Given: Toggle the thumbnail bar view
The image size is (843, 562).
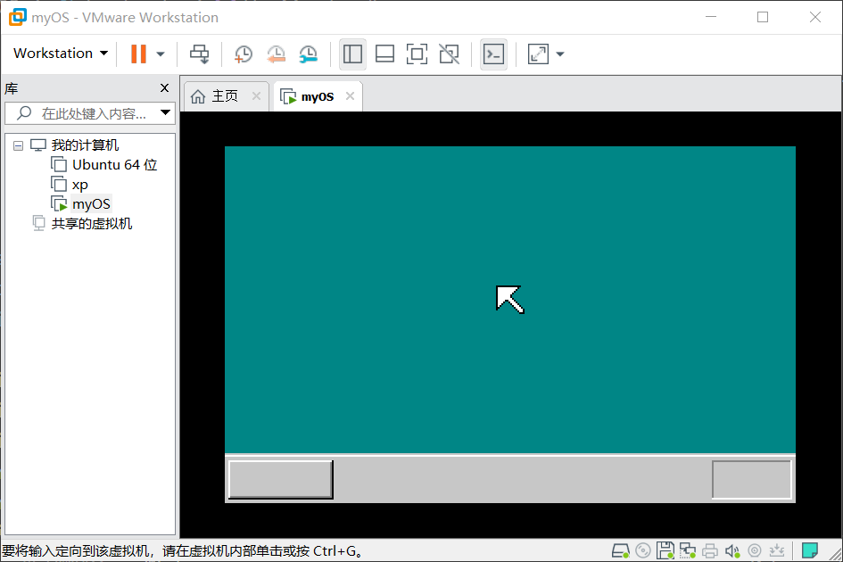Looking at the screenshot, I should pyautogui.click(x=384, y=54).
